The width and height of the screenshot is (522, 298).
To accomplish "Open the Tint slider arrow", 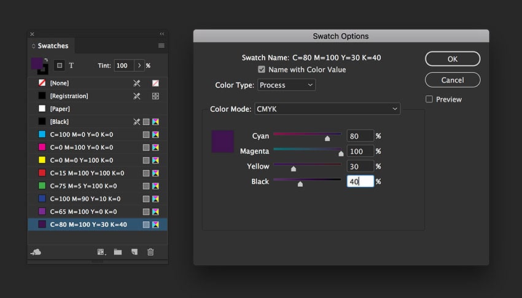I will pyautogui.click(x=139, y=66).
